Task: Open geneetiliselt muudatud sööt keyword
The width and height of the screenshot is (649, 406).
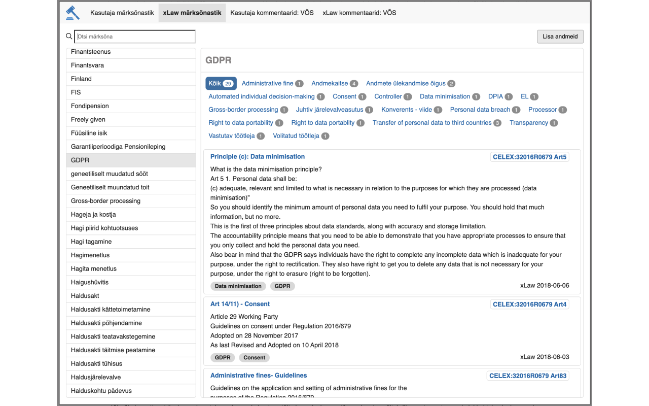Action: pos(131,174)
